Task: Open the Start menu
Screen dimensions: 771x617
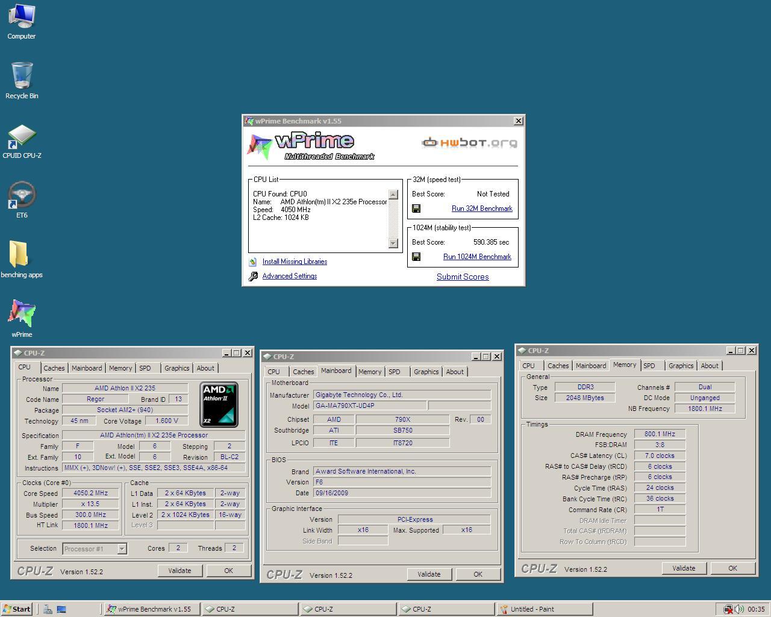Action: pyautogui.click(x=17, y=609)
